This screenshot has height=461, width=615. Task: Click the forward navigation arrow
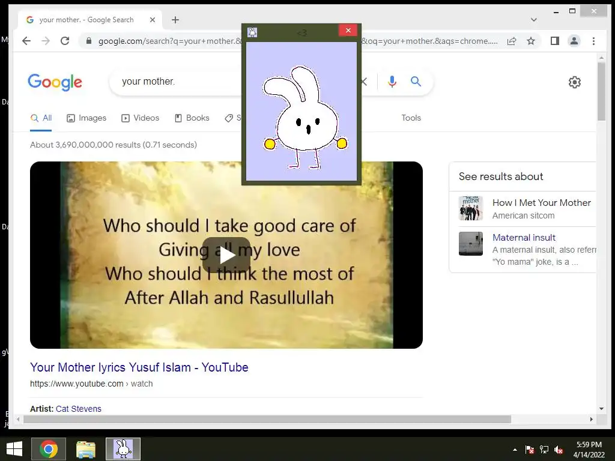pos(46,41)
